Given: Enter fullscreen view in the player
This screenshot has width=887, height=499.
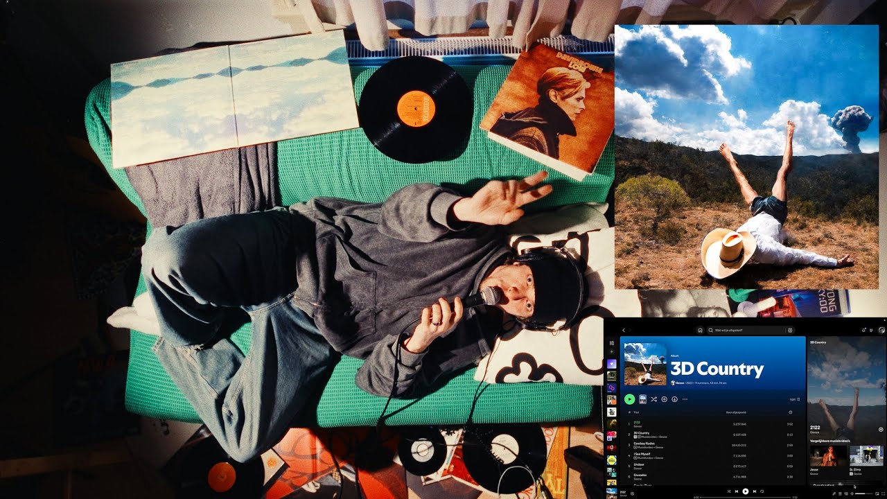Looking at the screenshot, I should tap(884, 493).
